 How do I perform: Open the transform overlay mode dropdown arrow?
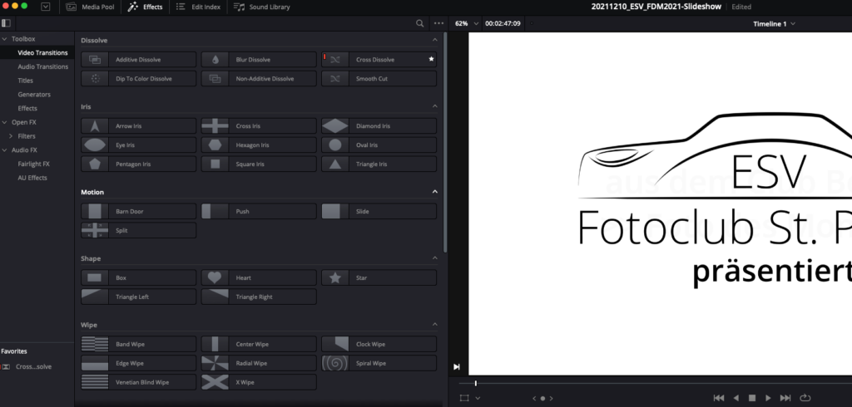478,399
